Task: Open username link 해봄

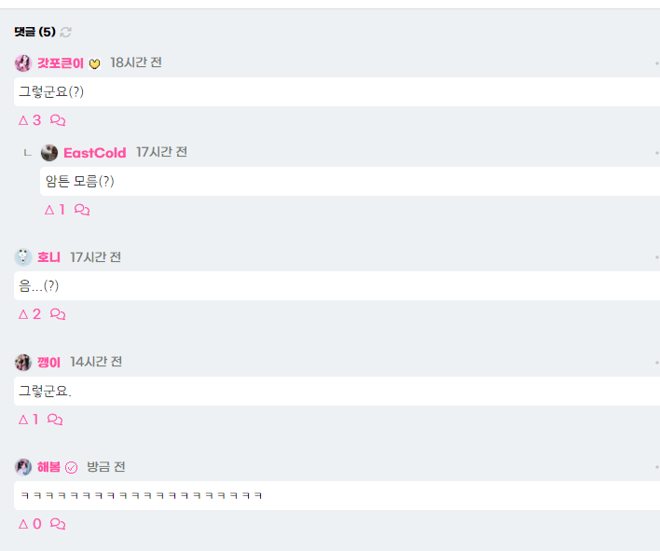Action: pyautogui.click(x=48, y=467)
